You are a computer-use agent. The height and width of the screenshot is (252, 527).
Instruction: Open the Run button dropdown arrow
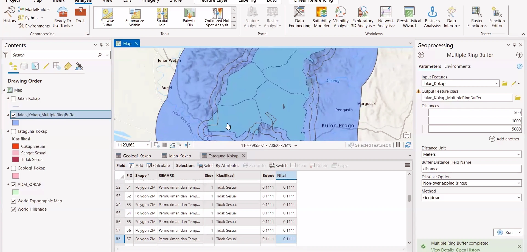(x=519, y=232)
